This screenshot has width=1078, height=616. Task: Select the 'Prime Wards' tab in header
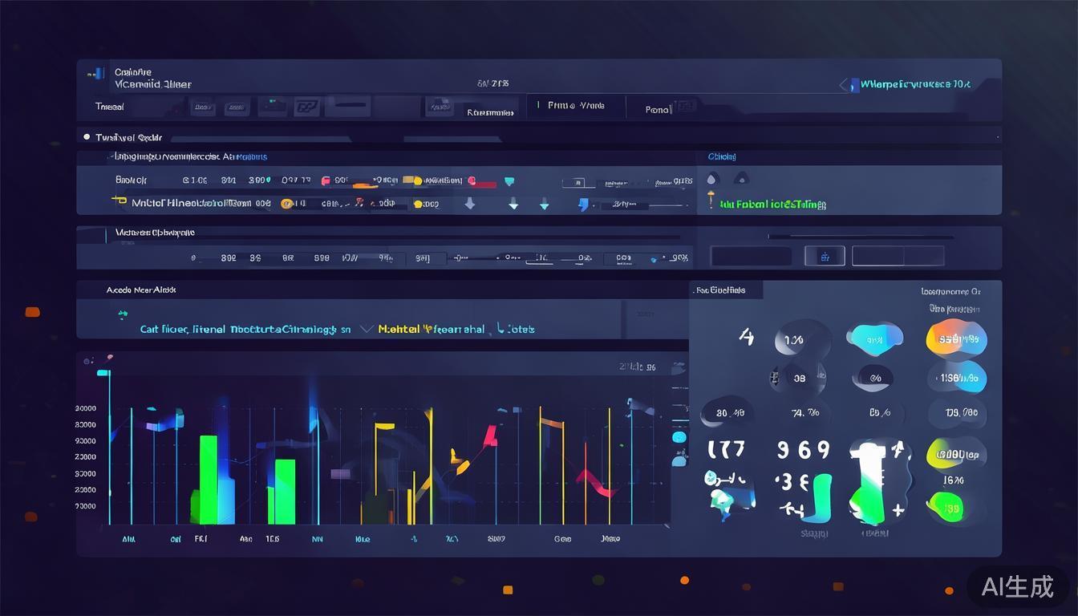(576, 106)
